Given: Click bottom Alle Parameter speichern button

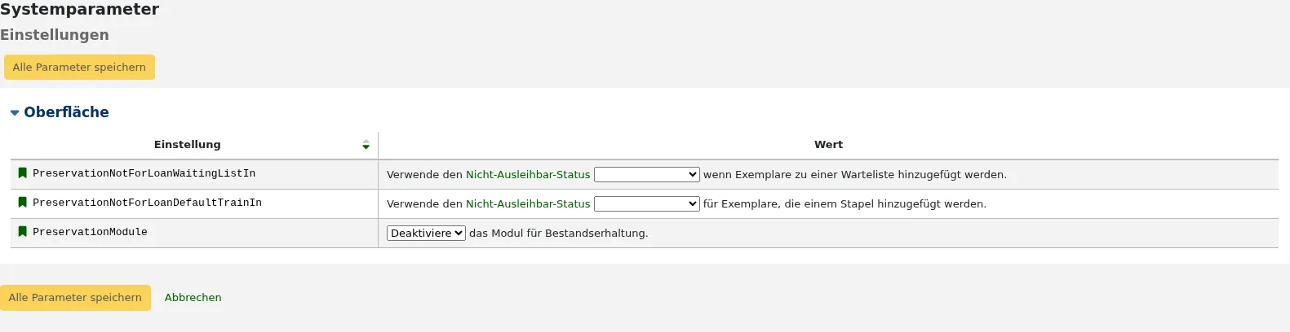Looking at the screenshot, I should pos(75,298).
